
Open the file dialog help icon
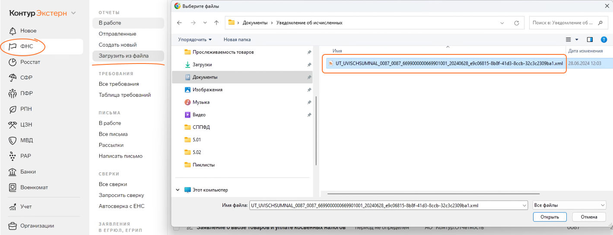[604, 39]
